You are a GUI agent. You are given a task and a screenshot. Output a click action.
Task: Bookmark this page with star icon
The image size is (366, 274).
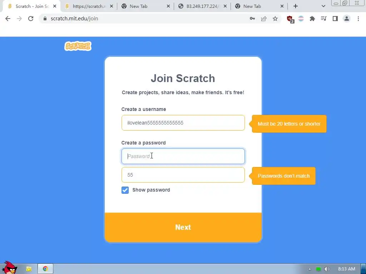[275, 19]
